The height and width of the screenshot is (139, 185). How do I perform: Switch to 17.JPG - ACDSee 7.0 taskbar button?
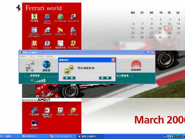63,136
